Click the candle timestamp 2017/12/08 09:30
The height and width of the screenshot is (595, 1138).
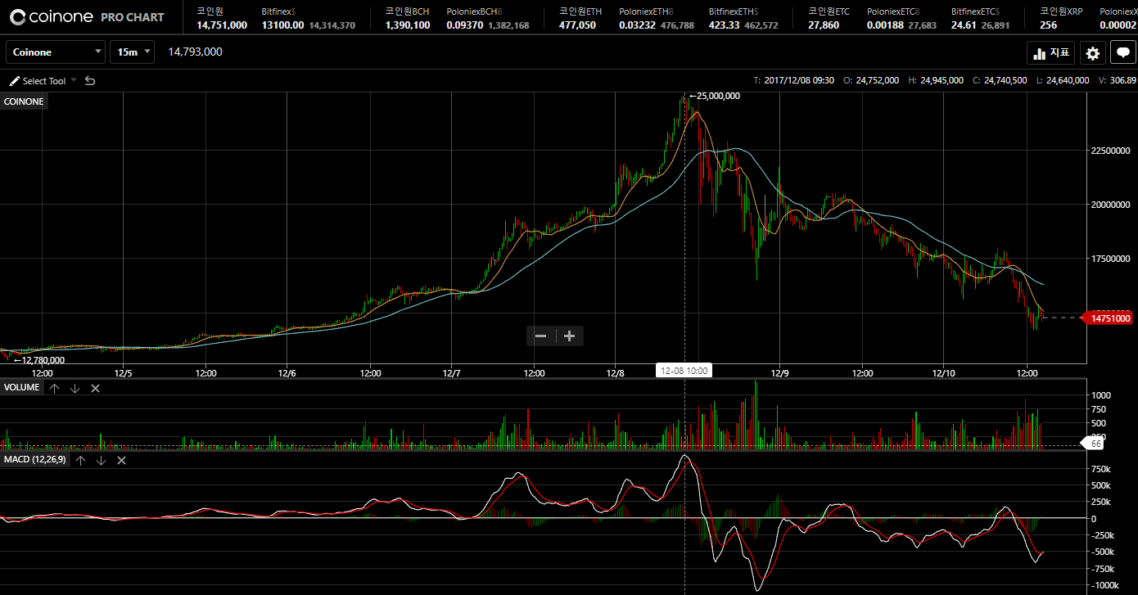(x=799, y=80)
